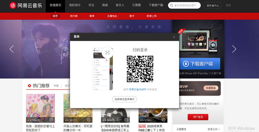Viewport: 259px width, 132px height.
Task: Click the 扫码登录 heading in the dialog
Action: [140, 50]
